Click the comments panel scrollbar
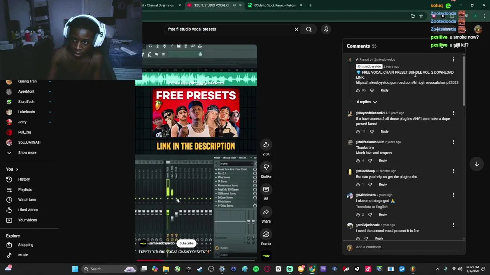490x275 pixels. pyautogui.click(x=464, y=80)
